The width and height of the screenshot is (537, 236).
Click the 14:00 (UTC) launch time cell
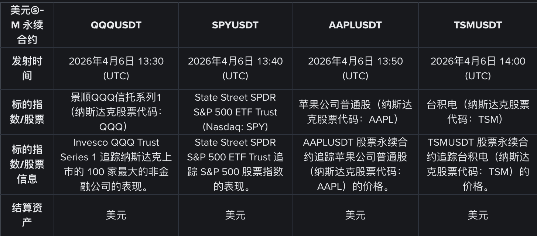pyautogui.click(x=478, y=68)
